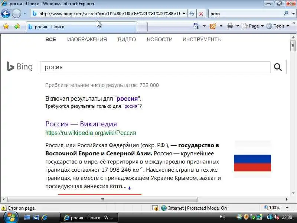Click the horizontal scrollbar left arrow
Viewport: 297px width, 223px height.
4,199
